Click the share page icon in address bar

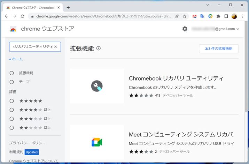(177, 16)
